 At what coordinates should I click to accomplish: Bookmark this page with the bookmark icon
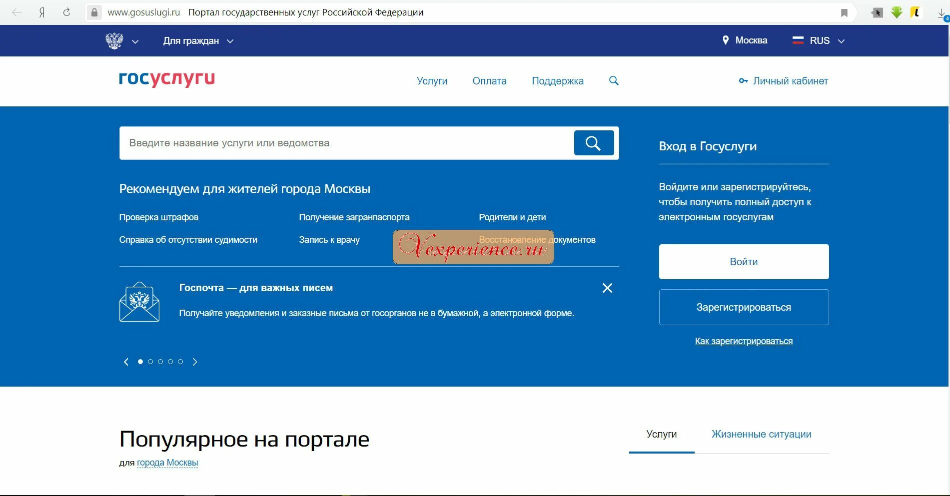tap(844, 13)
